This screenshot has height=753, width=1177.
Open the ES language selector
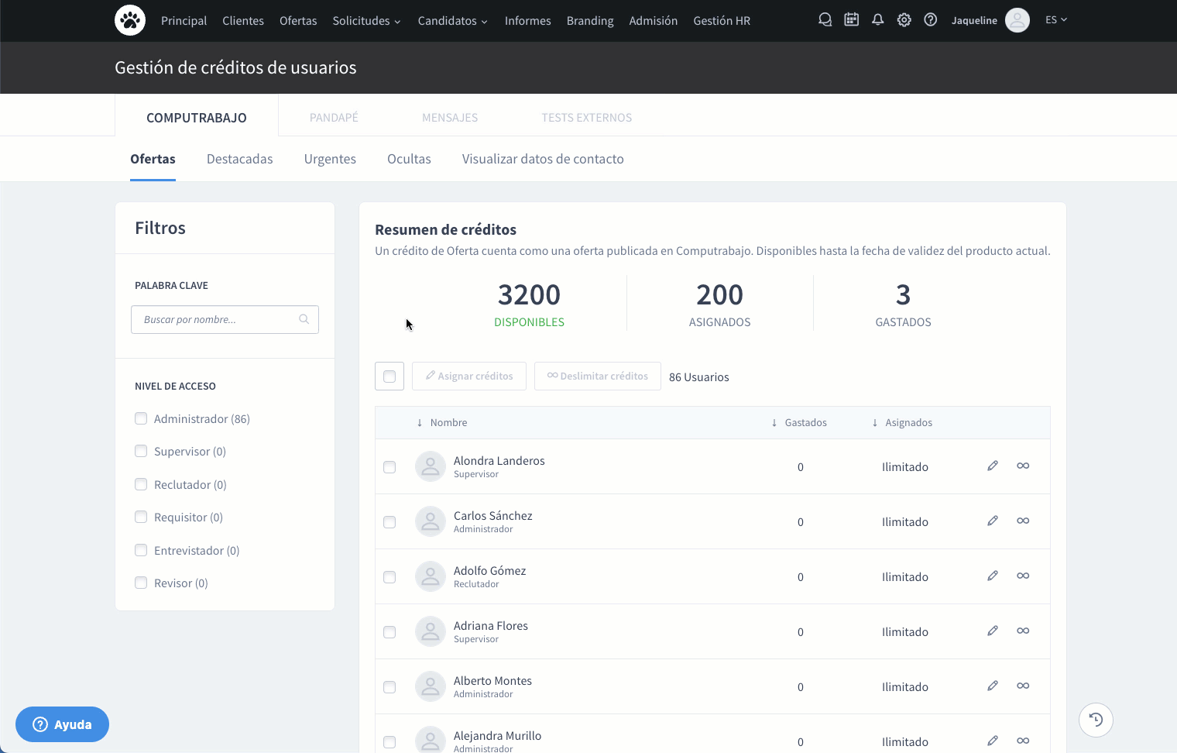pos(1055,20)
